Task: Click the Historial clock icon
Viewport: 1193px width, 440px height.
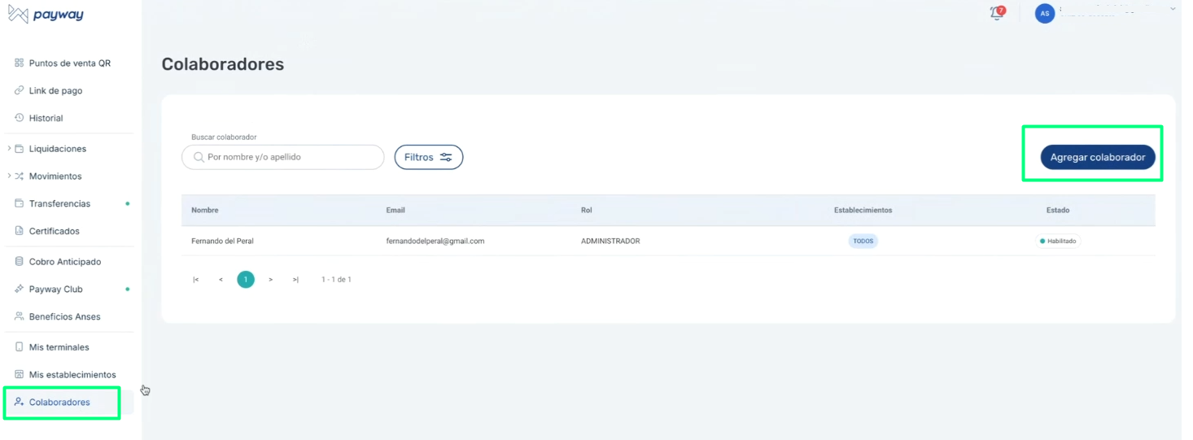Action: (x=20, y=118)
